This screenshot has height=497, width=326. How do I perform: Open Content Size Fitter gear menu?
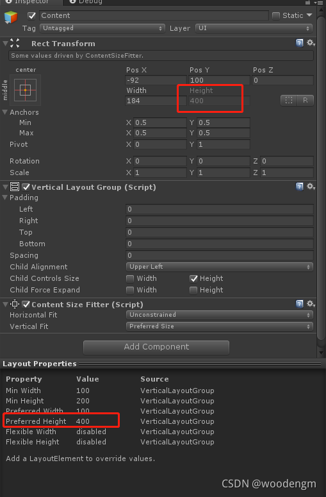311,304
